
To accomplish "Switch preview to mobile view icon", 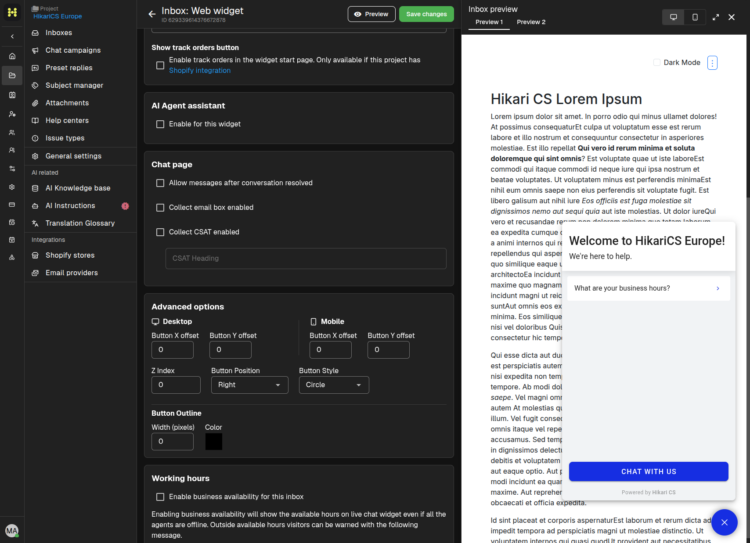I will (695, 17).
